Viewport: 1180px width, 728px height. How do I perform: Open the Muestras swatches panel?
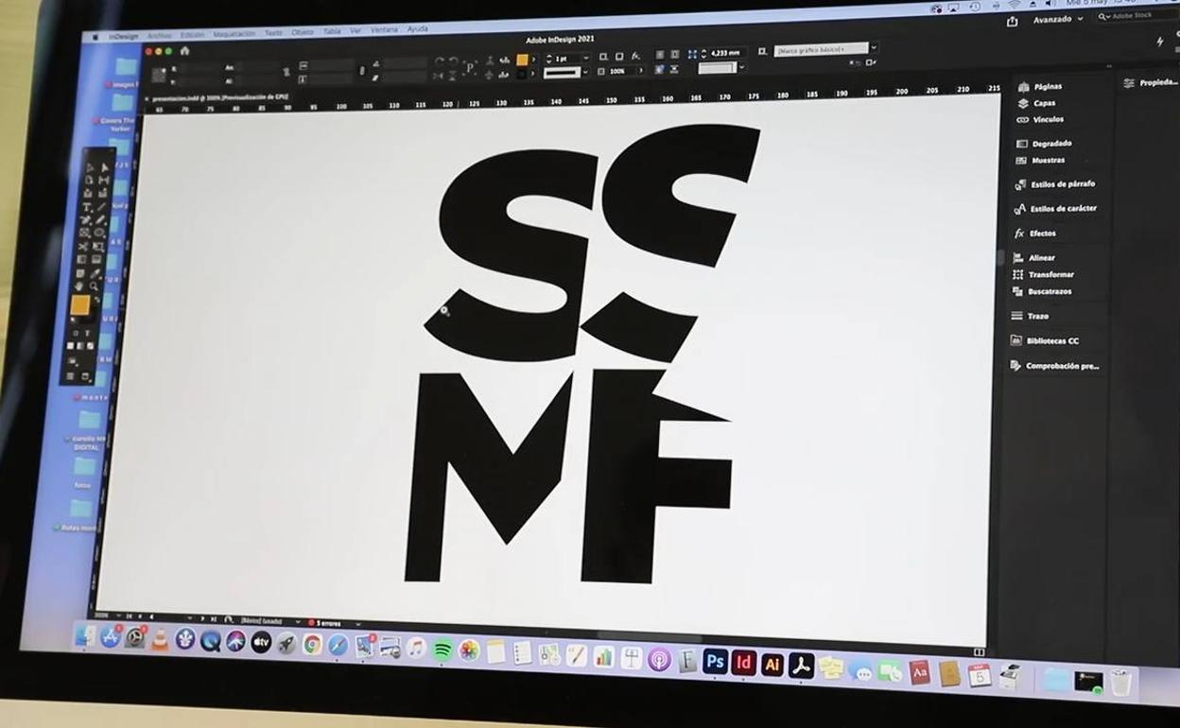1048,160
